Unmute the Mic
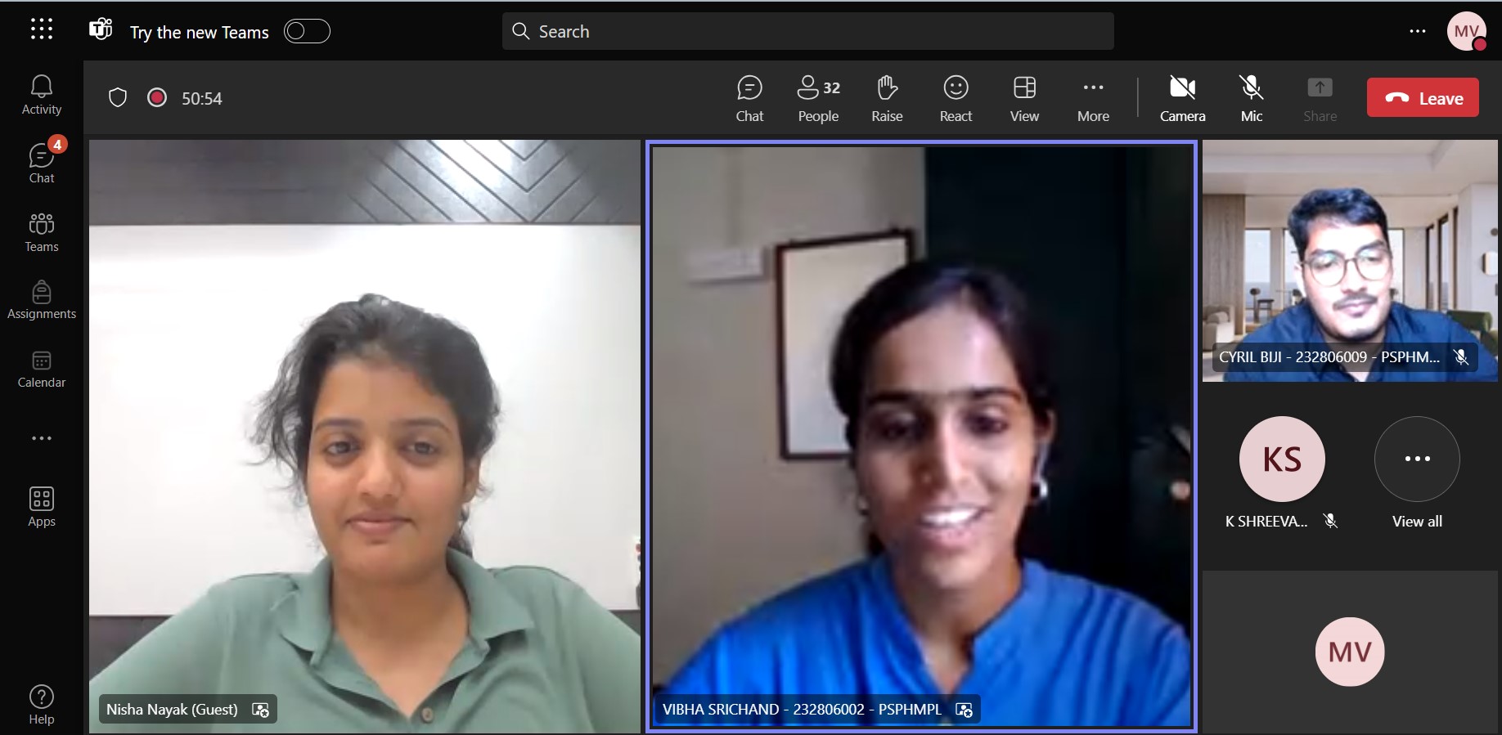 [x=1251, y=98]
